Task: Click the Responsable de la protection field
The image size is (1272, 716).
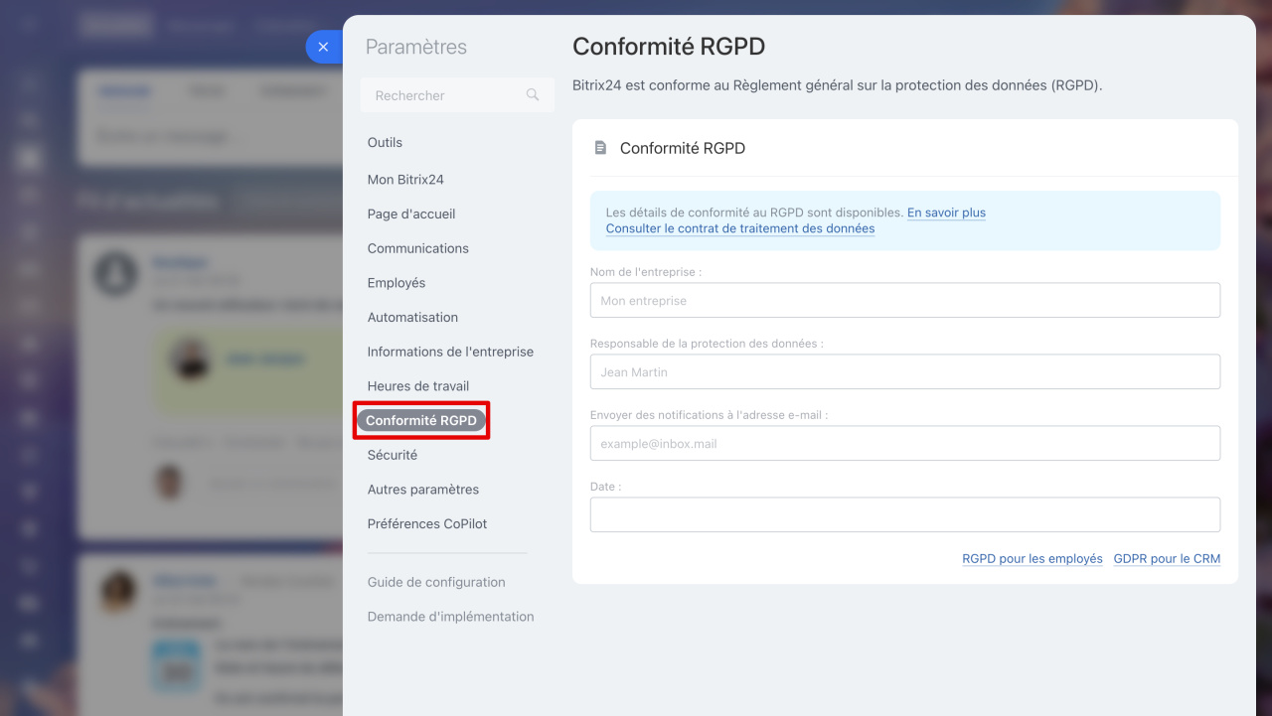Action: [905, 371]
